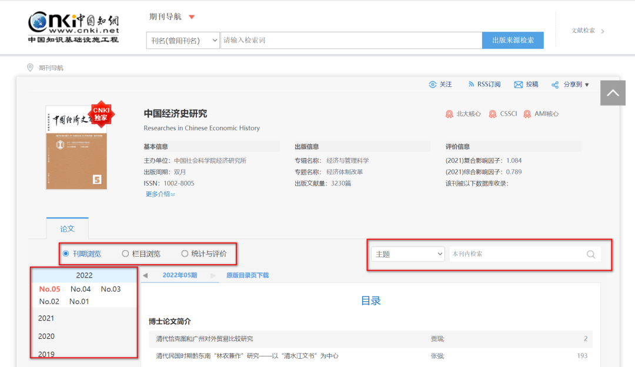Click the arrow next to 文献检索

pos(603,31)
